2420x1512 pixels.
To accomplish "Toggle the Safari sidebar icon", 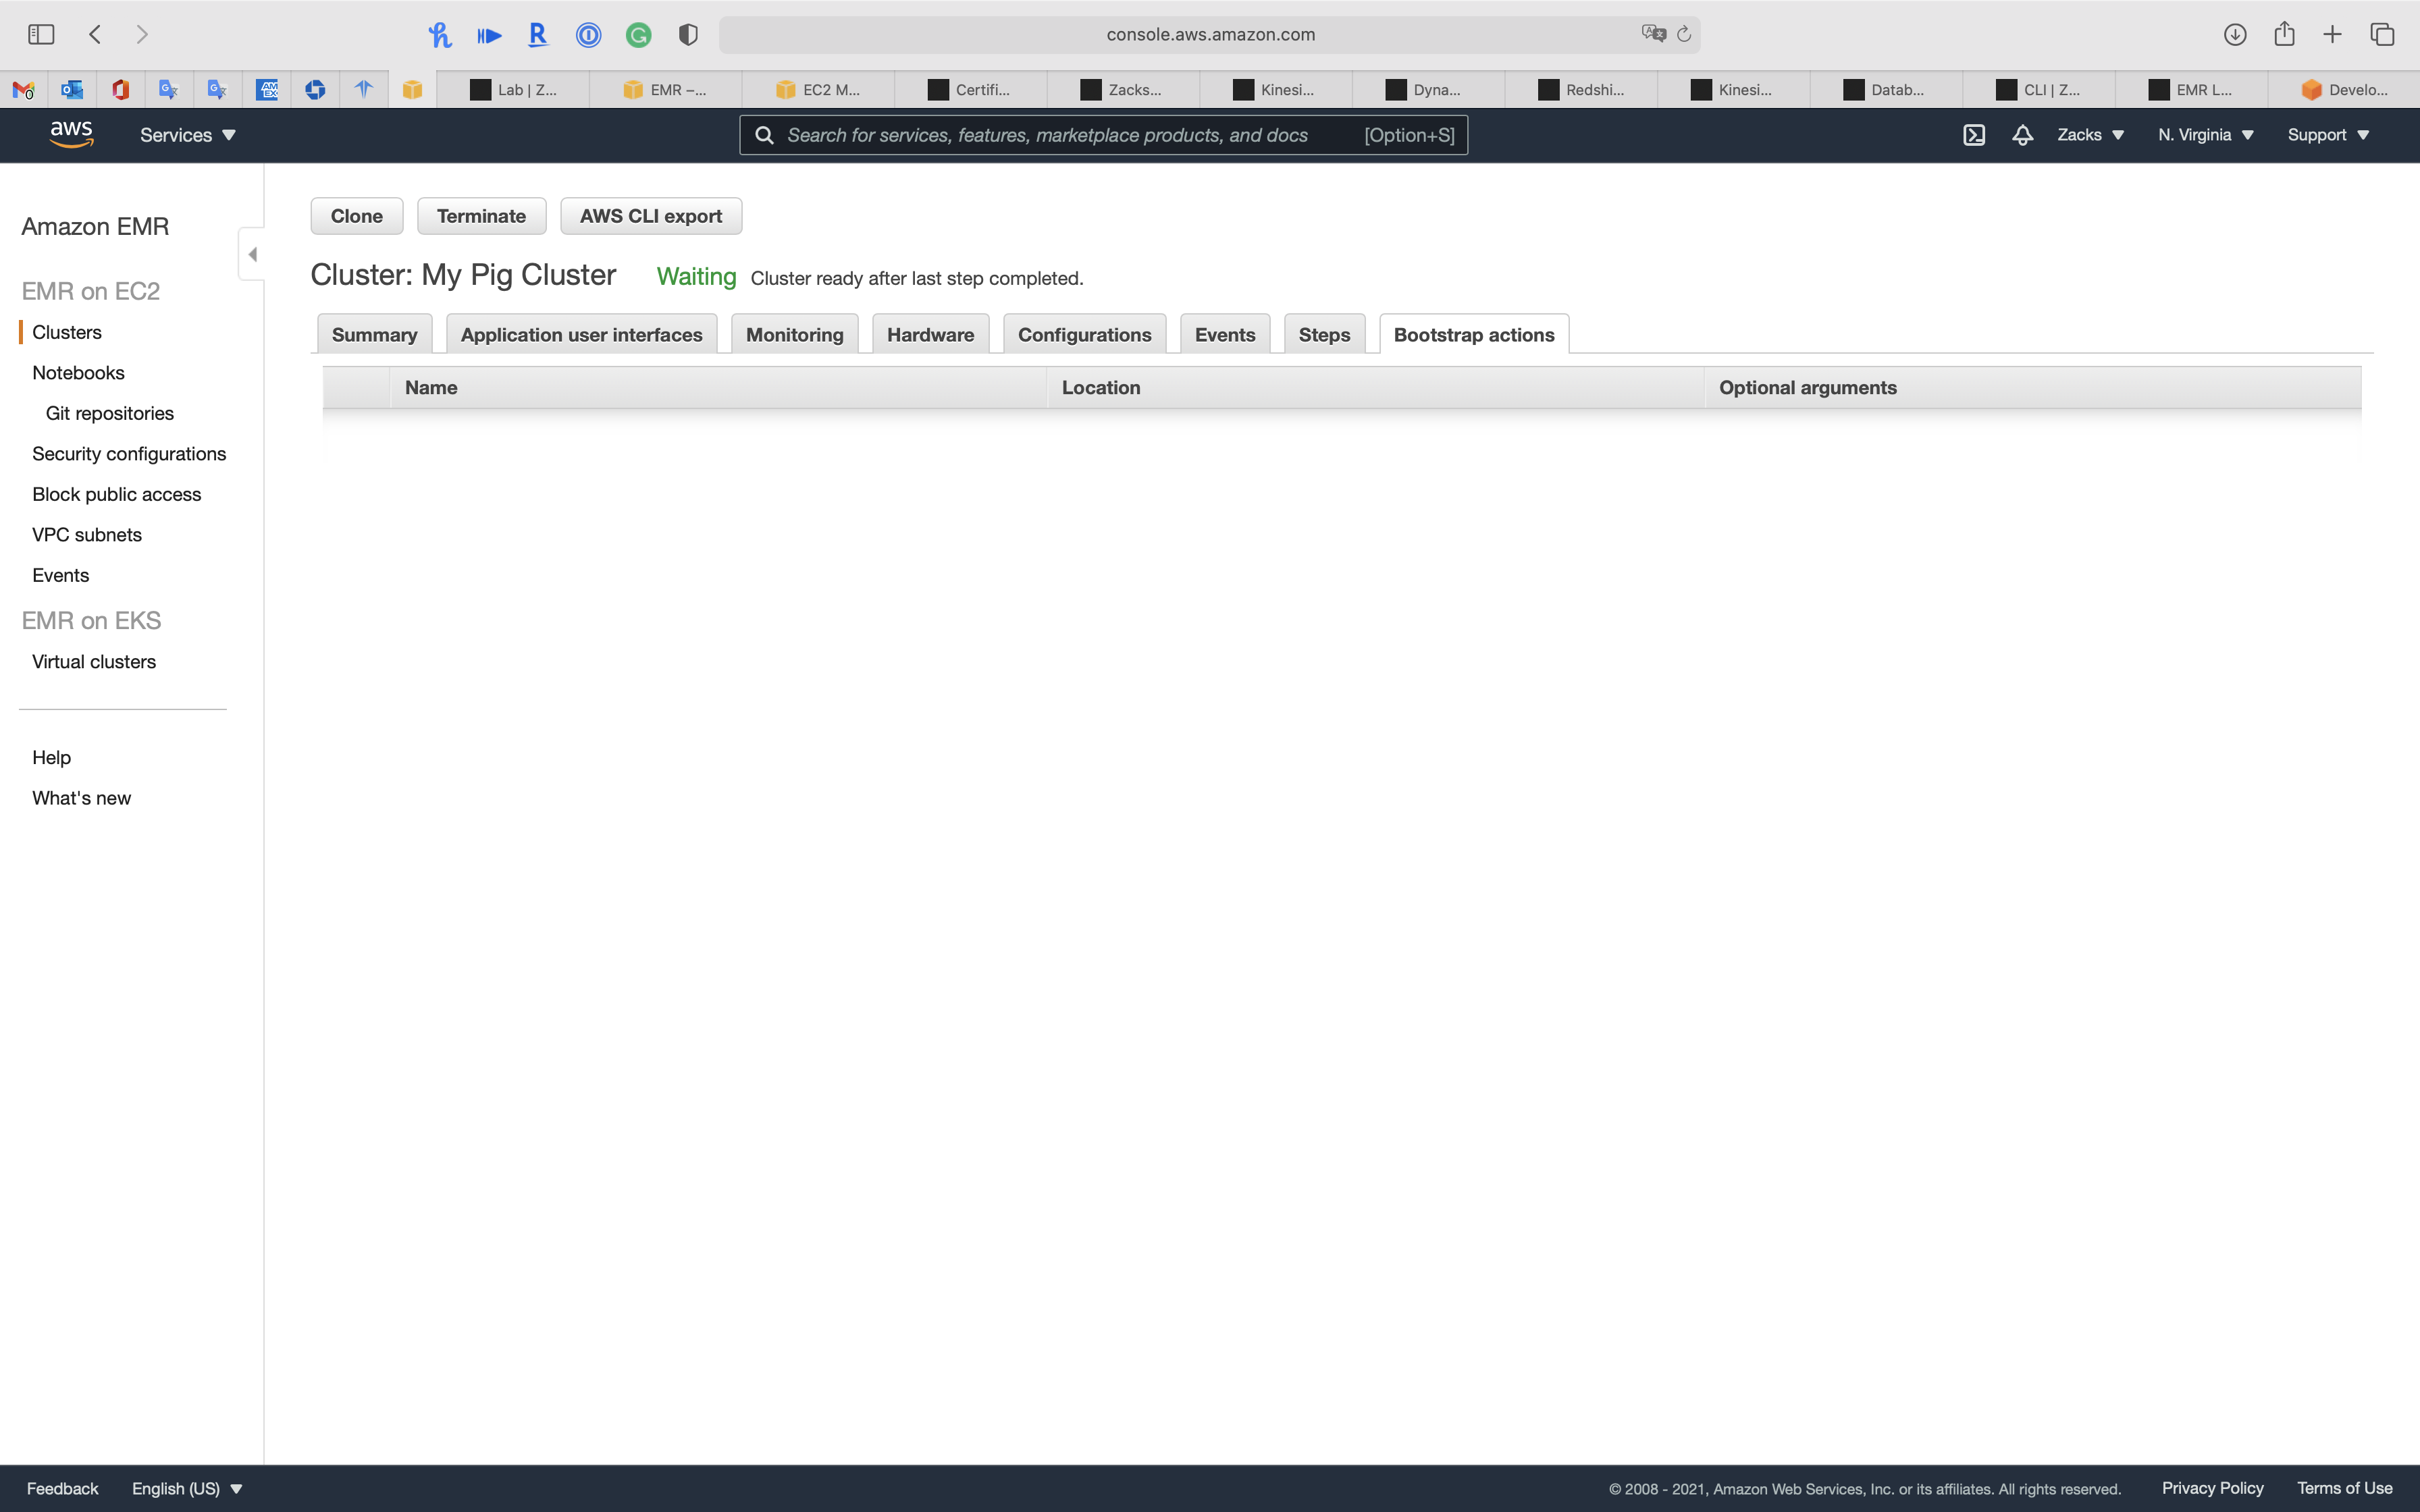I will pyautogui.click(x=41, y=34).
